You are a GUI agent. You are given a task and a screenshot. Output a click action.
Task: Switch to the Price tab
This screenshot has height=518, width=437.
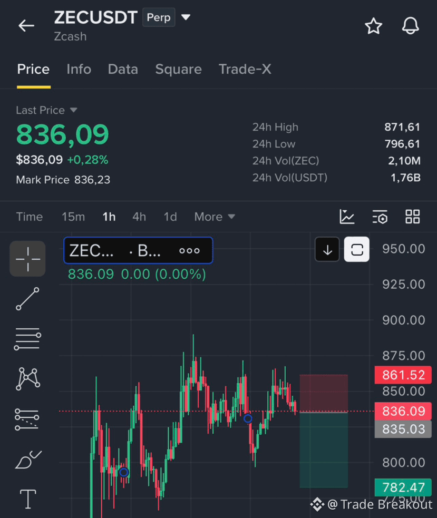[x=33, y=70]
